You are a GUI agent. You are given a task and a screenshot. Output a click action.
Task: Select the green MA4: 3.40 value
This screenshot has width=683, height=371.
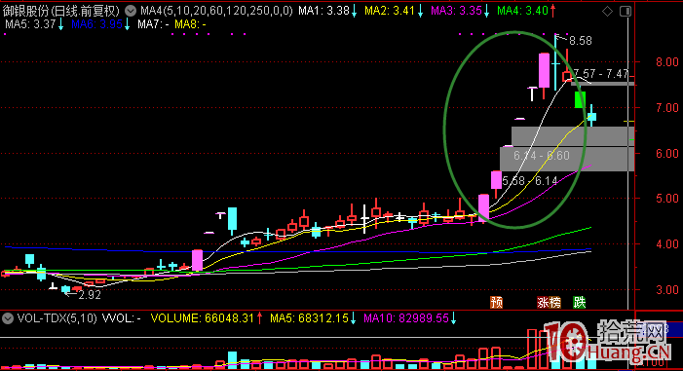pos(522,11)
